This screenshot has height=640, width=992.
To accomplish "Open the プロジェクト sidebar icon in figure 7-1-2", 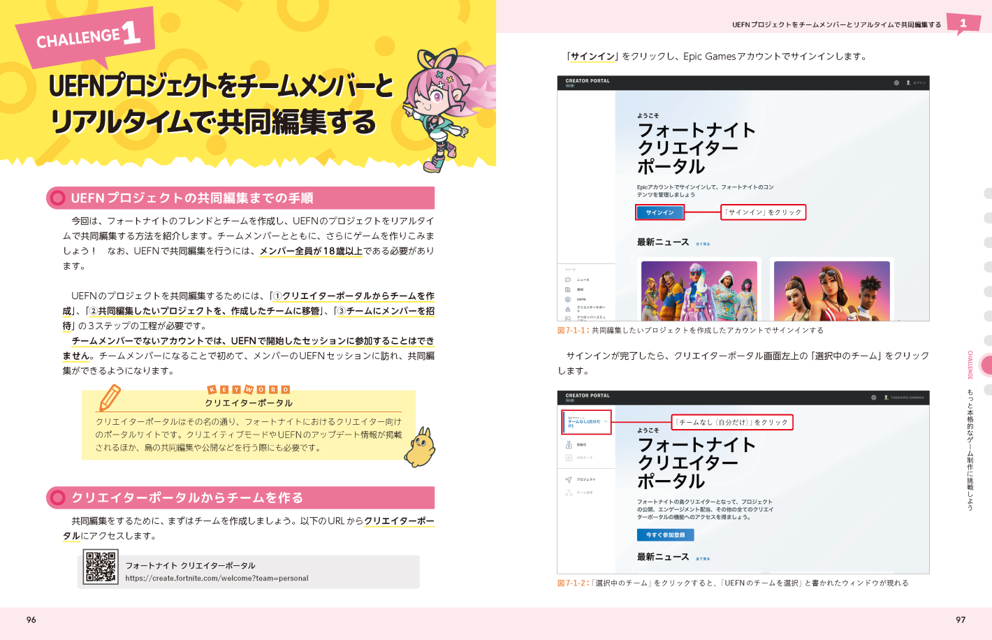I will pos(569,479).
